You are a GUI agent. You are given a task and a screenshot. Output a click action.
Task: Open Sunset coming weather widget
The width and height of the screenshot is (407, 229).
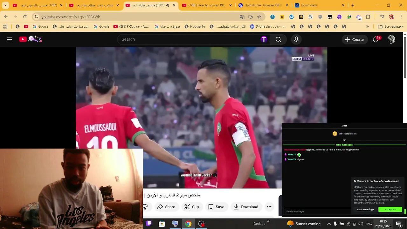[304, 224]
